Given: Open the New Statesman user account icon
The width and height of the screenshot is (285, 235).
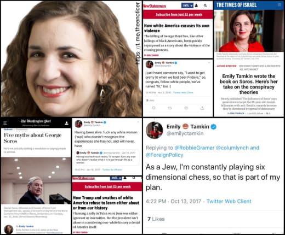Looking at the screenshot, I should tap(196, 5).
